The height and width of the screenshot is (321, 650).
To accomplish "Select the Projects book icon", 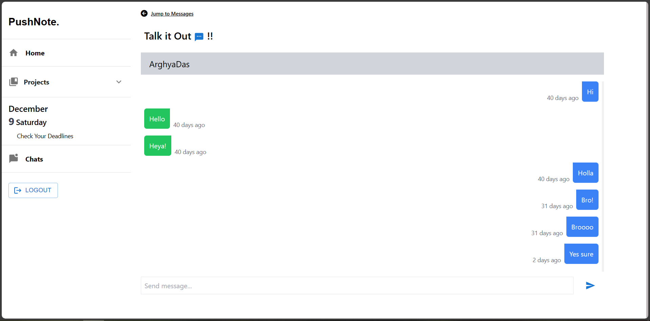I will coord(14,82).
